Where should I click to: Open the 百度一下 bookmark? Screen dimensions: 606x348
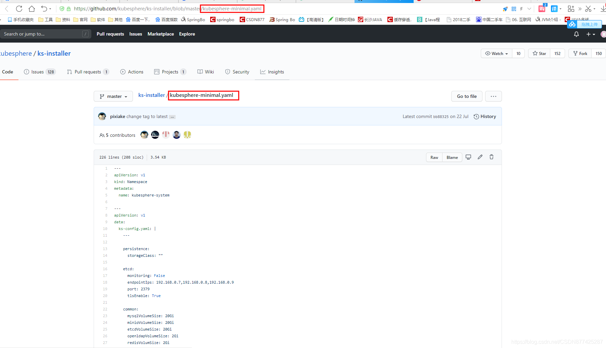pyautogui.click(x=138, y=19)
